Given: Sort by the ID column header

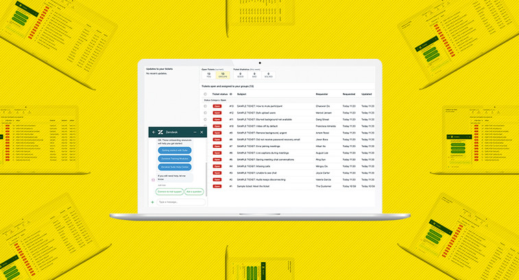Looking at the screenshot, I should pyautogui.click(x=230, y=94).
